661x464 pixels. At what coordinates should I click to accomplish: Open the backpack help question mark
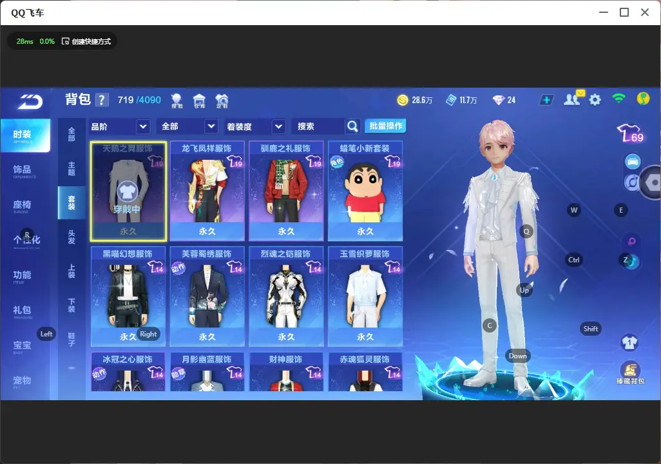point(102,100)
